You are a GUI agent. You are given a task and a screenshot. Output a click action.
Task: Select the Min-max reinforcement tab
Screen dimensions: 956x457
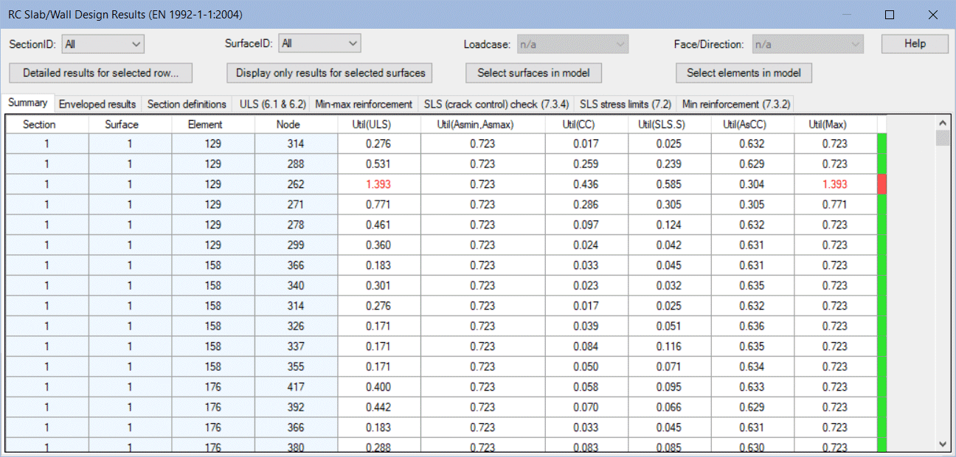tap(364, 104)
